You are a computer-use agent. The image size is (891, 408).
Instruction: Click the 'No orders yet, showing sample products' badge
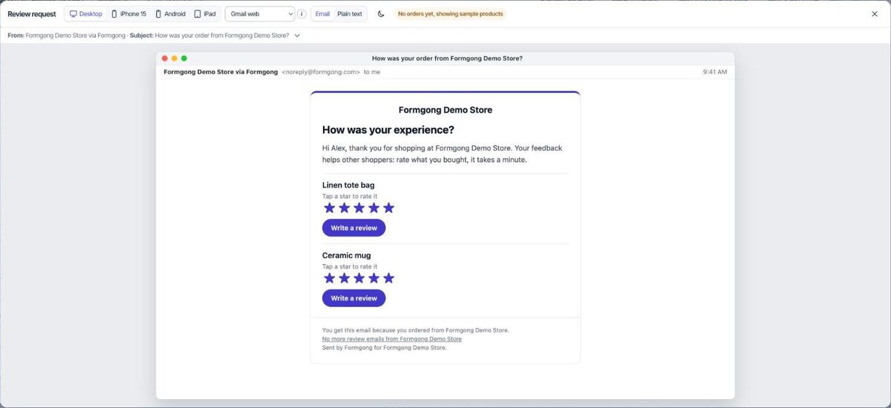[451, 14]
